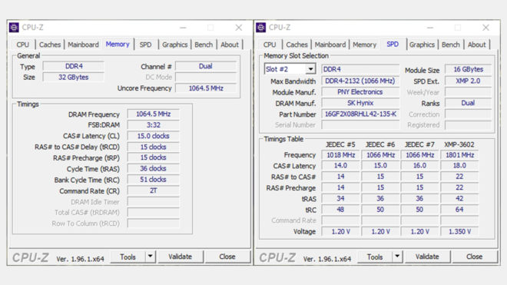The height and width of the screenshot is (285, 507).
Task: Close the left CPU-Z window via X
Action: (x=239, y=28)
